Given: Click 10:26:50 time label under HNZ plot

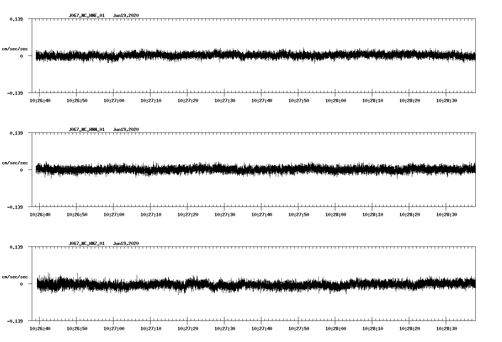Looking at the screenshot, I should pos(77,329).
